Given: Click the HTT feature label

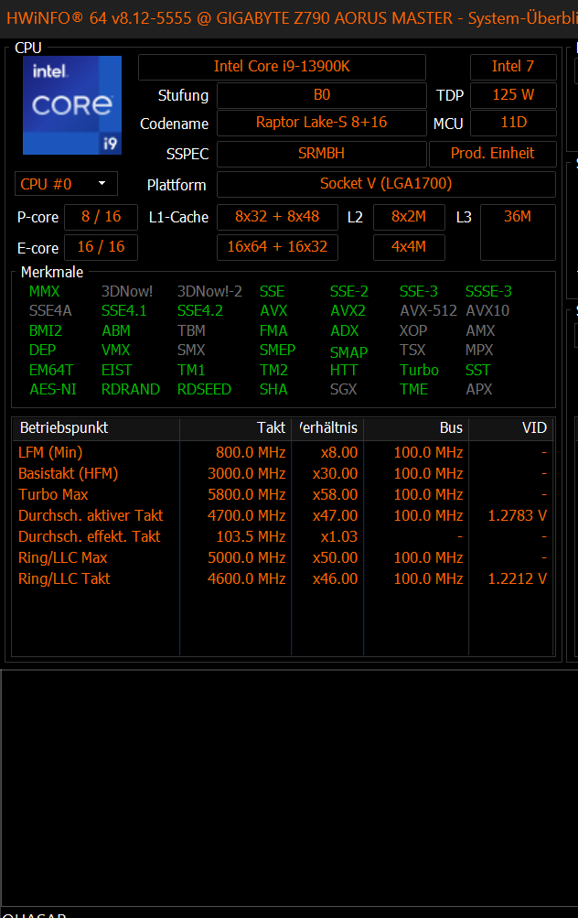Looking at the screenshot, I should (343, 370).
